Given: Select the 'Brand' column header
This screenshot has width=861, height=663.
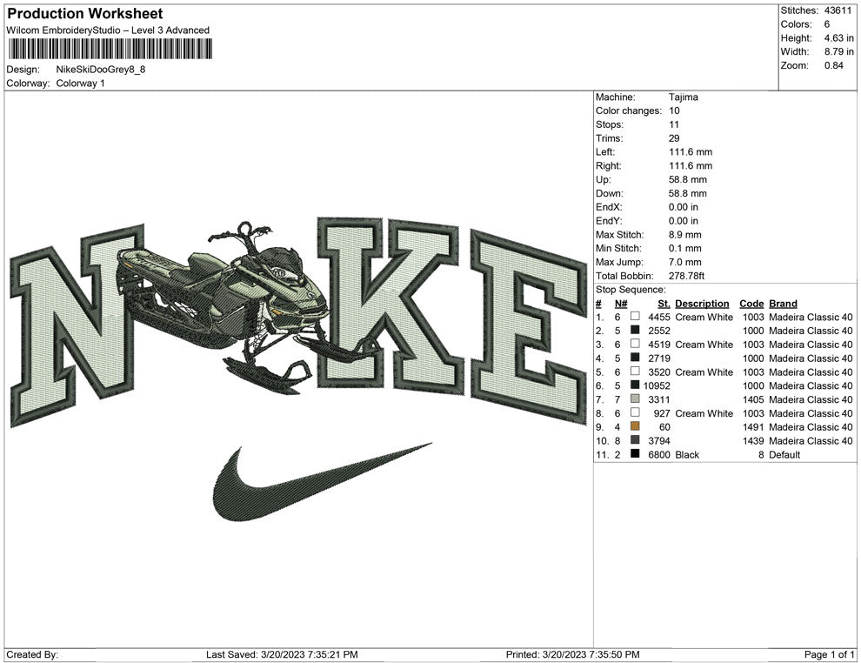Looking at the screenshot, I should coord(783,303).
